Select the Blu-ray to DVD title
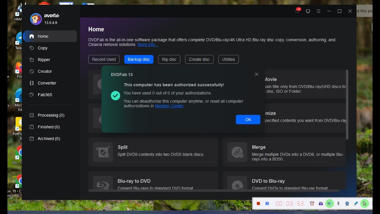This screenshot has width=380, height=214. pyautogui.click(x=134, y=181)
